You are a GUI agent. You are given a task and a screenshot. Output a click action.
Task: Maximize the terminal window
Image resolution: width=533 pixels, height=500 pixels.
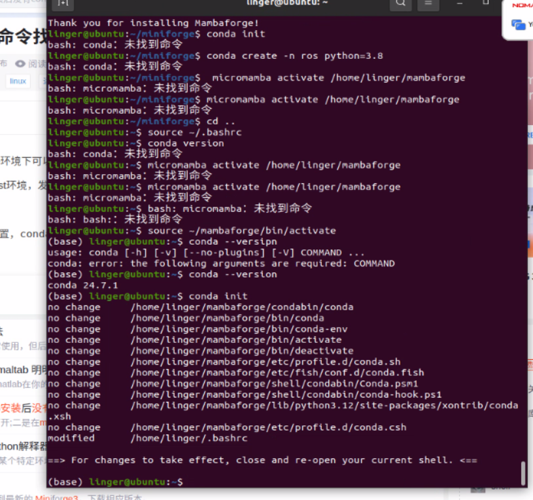tap(486, 3)
